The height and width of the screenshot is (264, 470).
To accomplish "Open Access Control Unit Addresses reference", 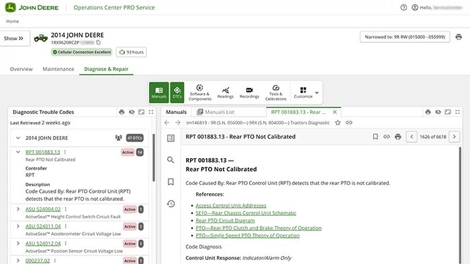I will 231,206.
